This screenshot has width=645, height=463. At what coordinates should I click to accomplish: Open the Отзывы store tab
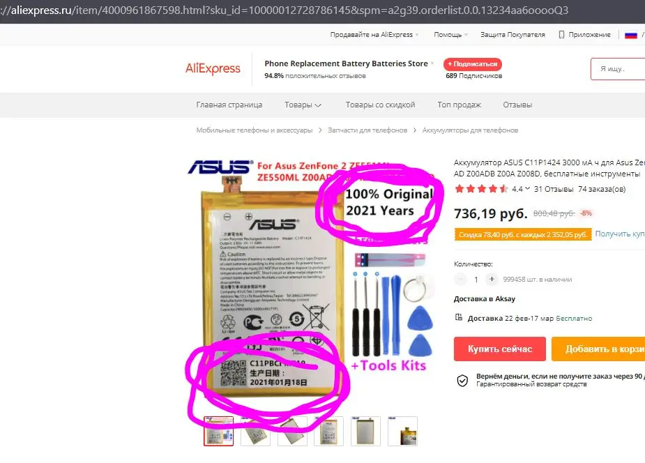[517, 105]
